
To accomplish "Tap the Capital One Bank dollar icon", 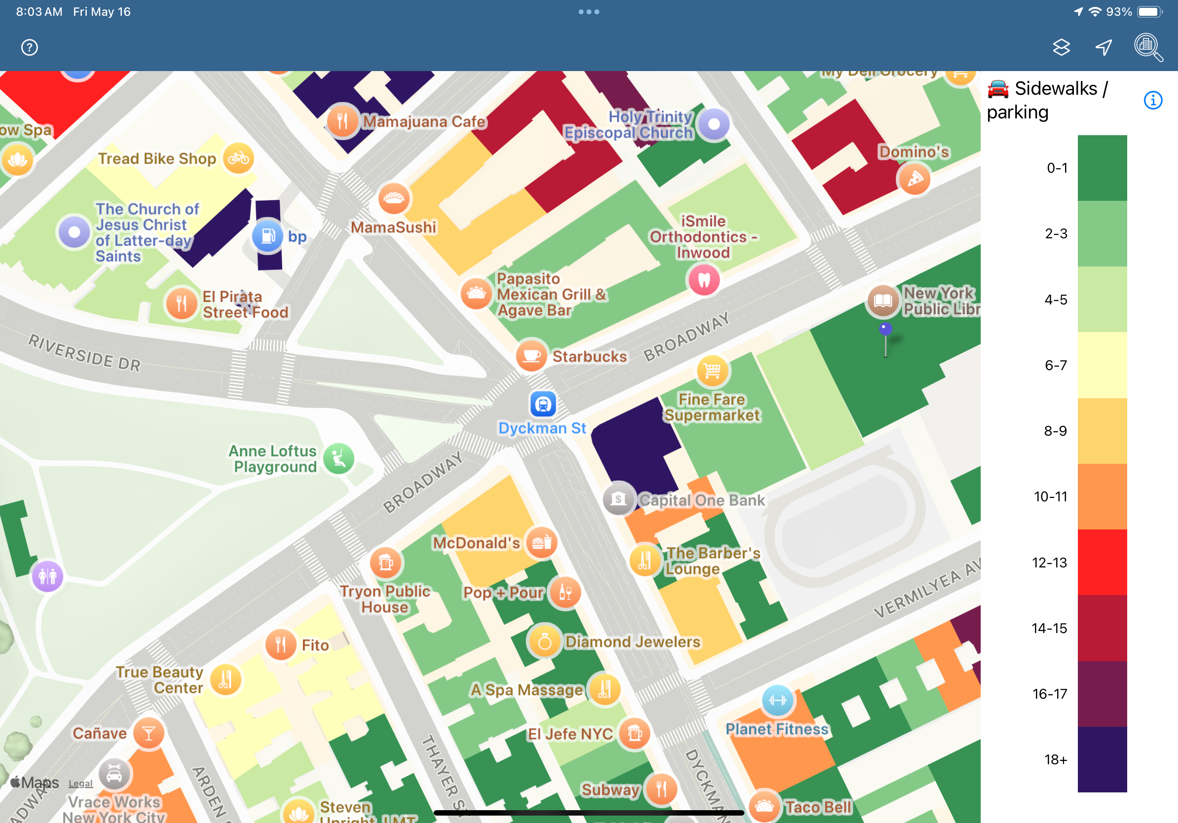I will 619,498.
